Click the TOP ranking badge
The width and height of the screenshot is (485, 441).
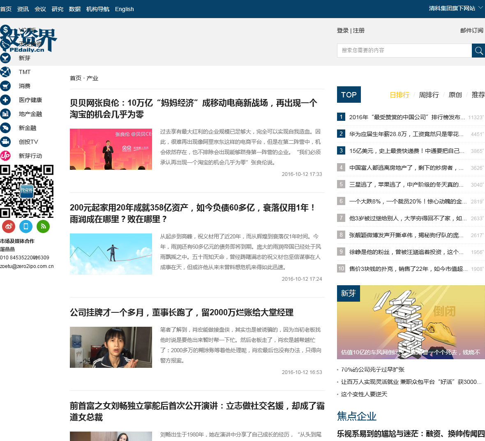pyautogui.click(x=349, y=95)
